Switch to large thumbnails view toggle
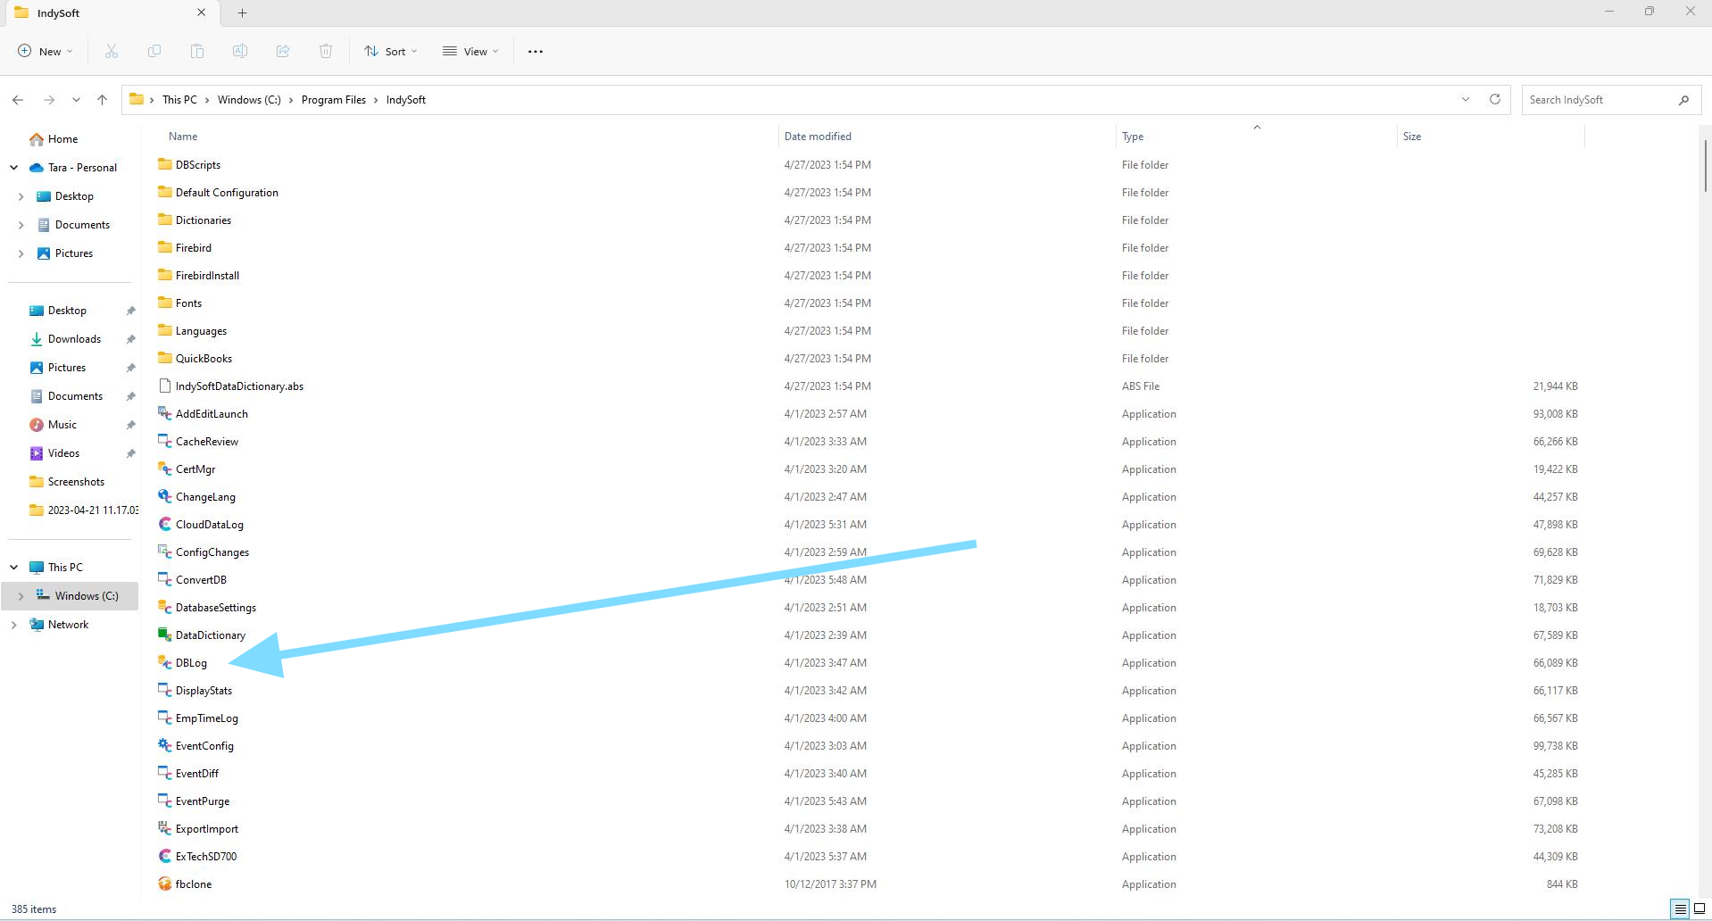This screenshot has height=921, width=1712. (1700, 909)
